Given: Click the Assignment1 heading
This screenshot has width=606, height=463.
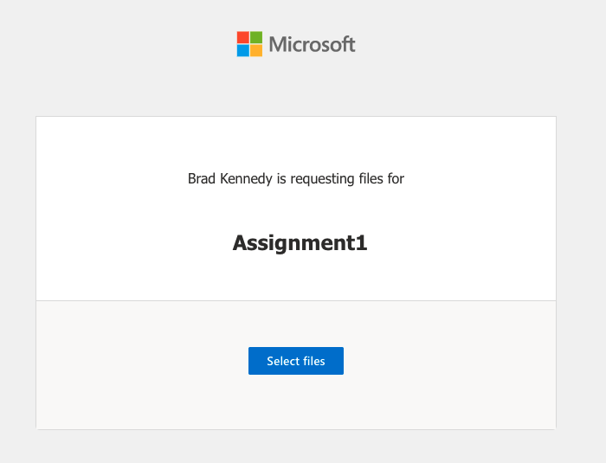Looking at the screenshot, I should pyautogui.click(x=300, y=243).
